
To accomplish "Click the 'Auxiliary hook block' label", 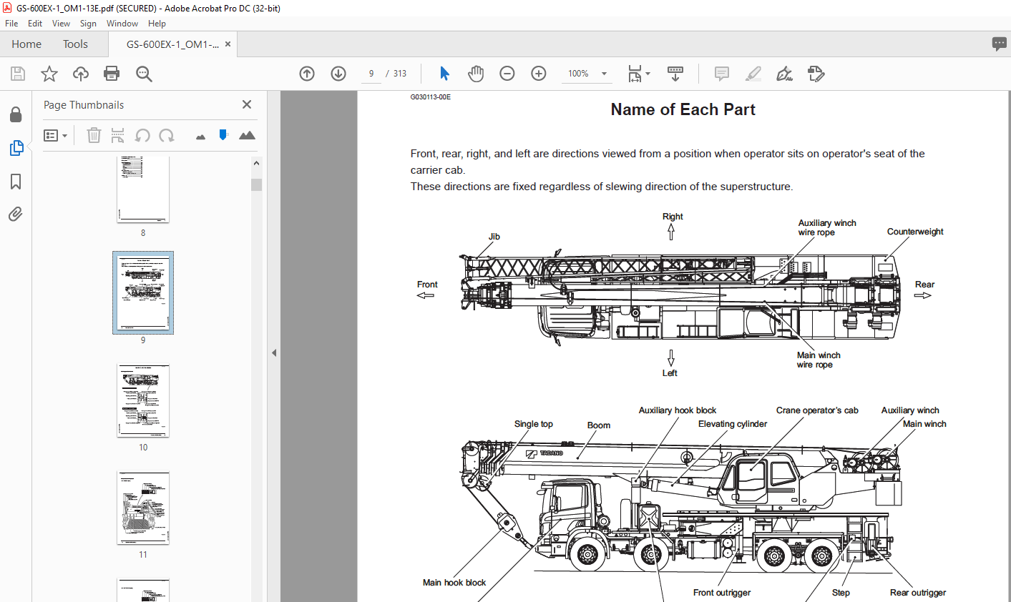I will point(678,410).
